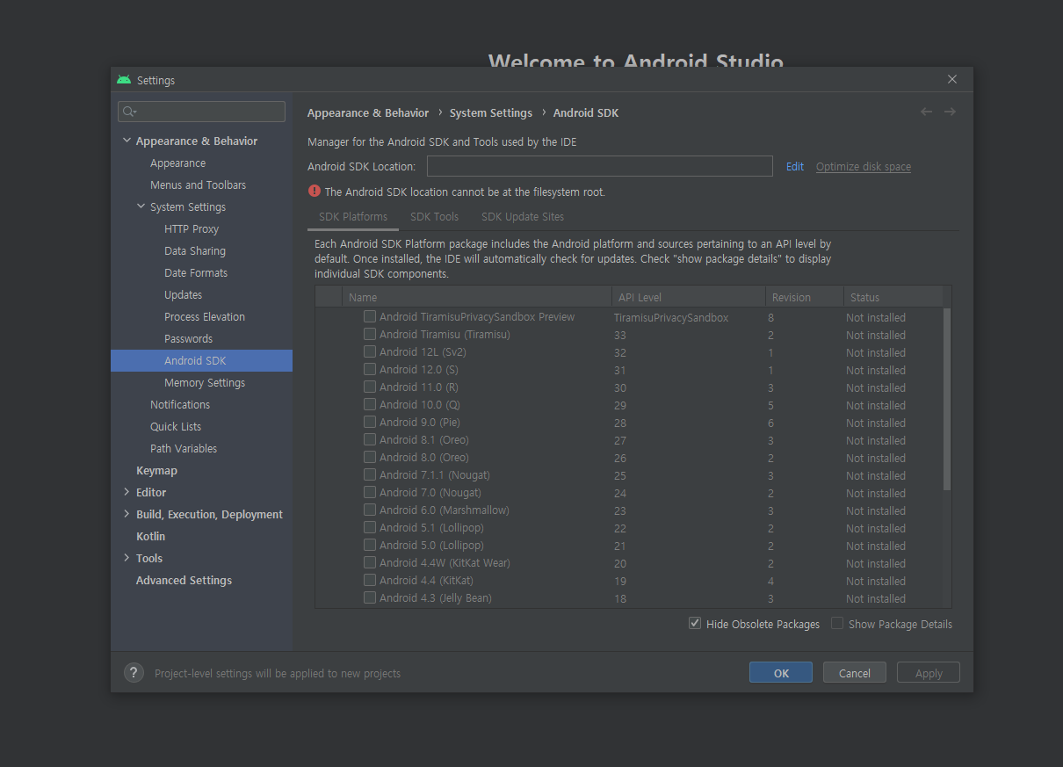Expand the Tools tree node
The height and width of the screenshot is (767, 1063).
[127, 558]
